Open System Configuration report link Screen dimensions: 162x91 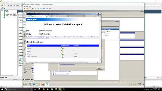pos(32,57)
